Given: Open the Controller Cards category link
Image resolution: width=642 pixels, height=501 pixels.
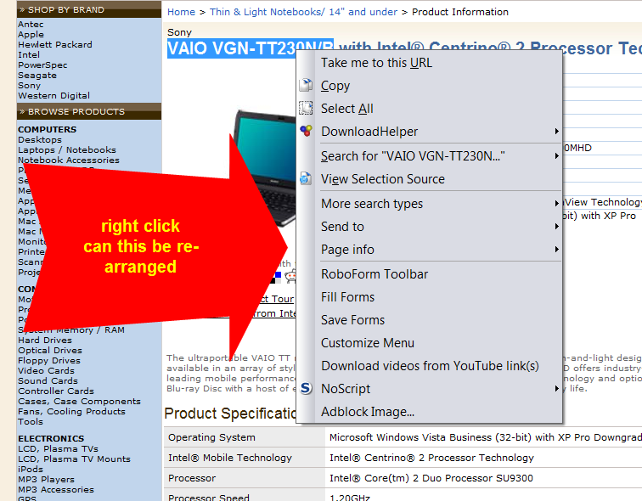Looking at the screenshot, I should (x=56, y=391).
